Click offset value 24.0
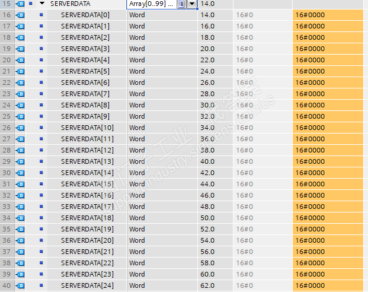368x292 pixels. 207,71
